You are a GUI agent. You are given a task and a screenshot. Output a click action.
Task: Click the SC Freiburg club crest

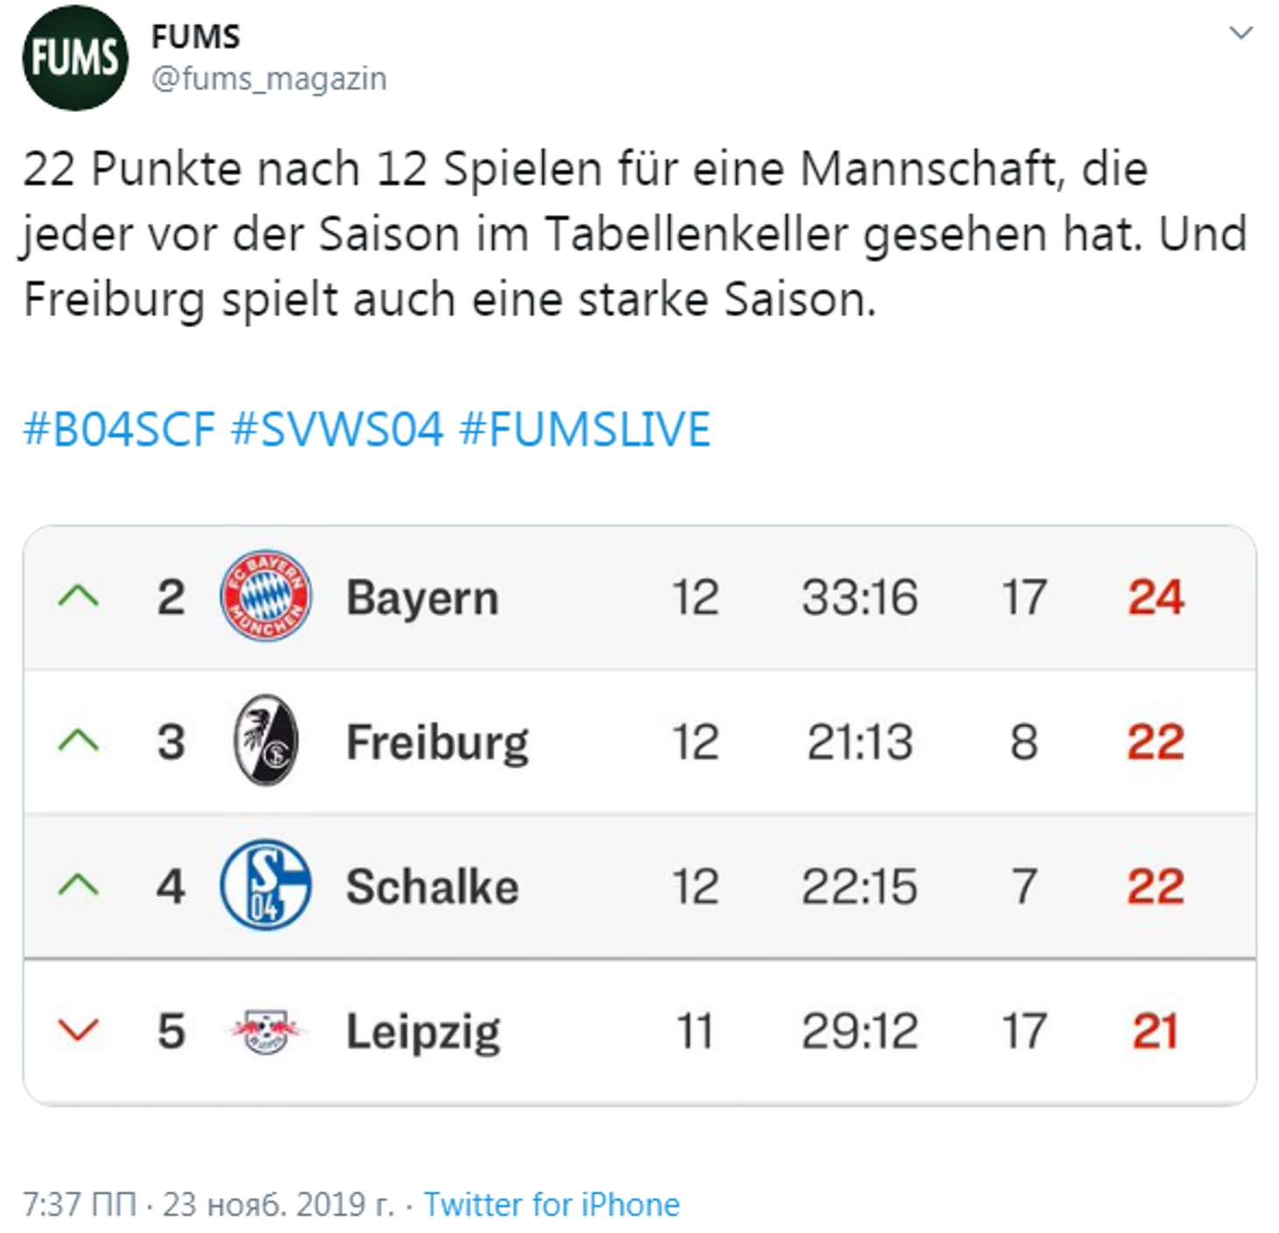tap(266, 741)
